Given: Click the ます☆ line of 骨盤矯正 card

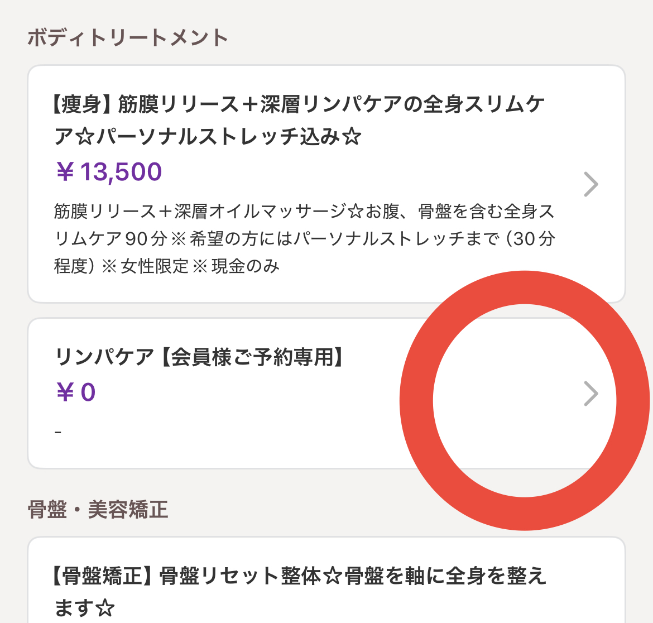Looking at the screenshot, I should (x=84, y=608).
